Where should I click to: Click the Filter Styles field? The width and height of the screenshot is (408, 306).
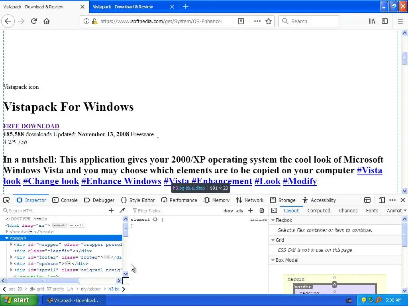pos(176,210)
